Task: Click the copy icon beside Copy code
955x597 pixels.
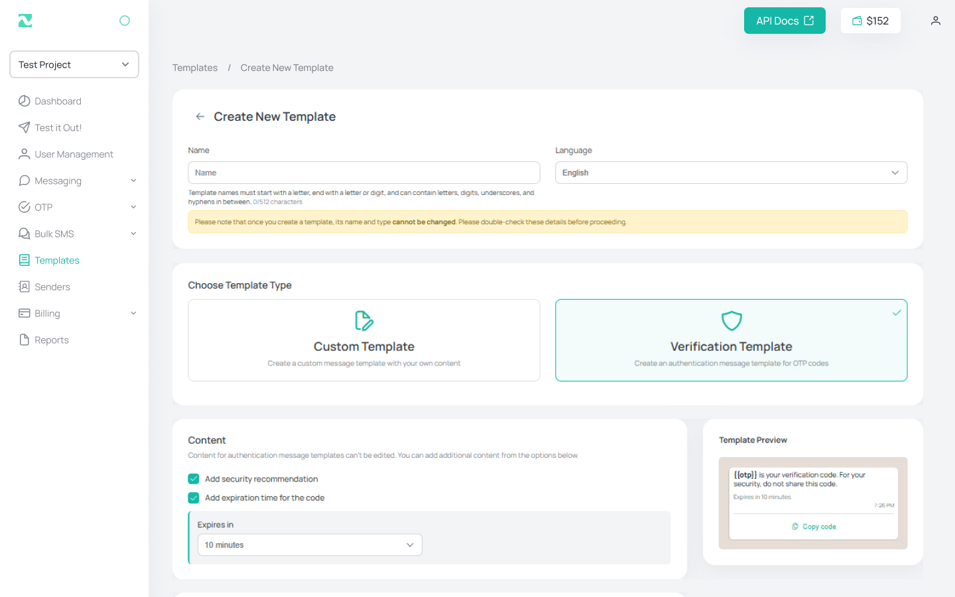Action: pos(795,527)
